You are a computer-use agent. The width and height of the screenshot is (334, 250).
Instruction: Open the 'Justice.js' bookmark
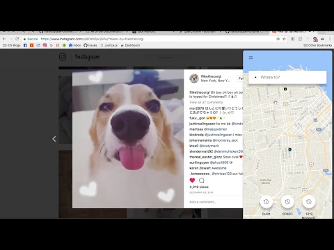coord(109,45)
